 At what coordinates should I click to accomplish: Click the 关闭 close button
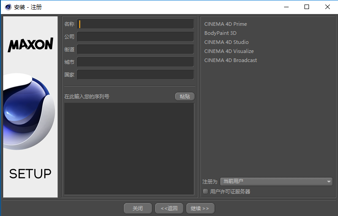click(138, 208)
